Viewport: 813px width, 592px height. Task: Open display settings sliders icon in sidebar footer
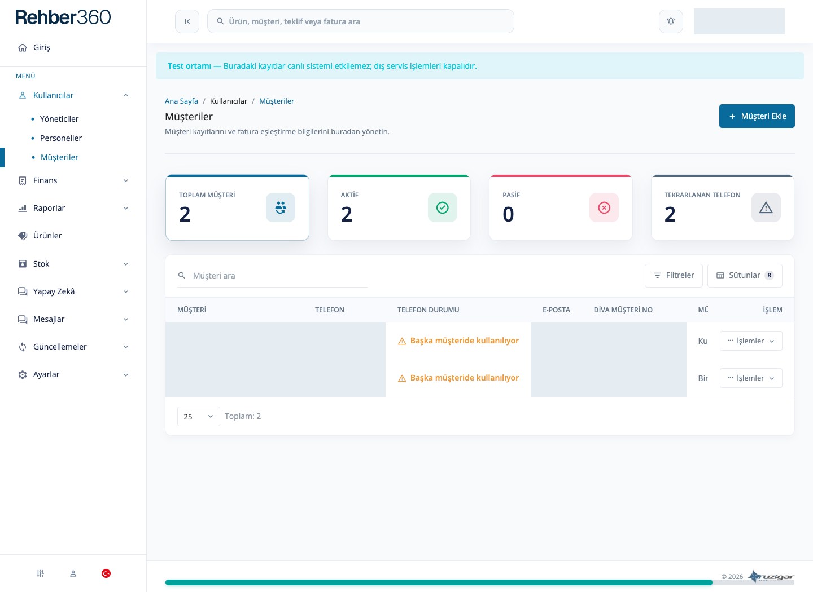41,573
